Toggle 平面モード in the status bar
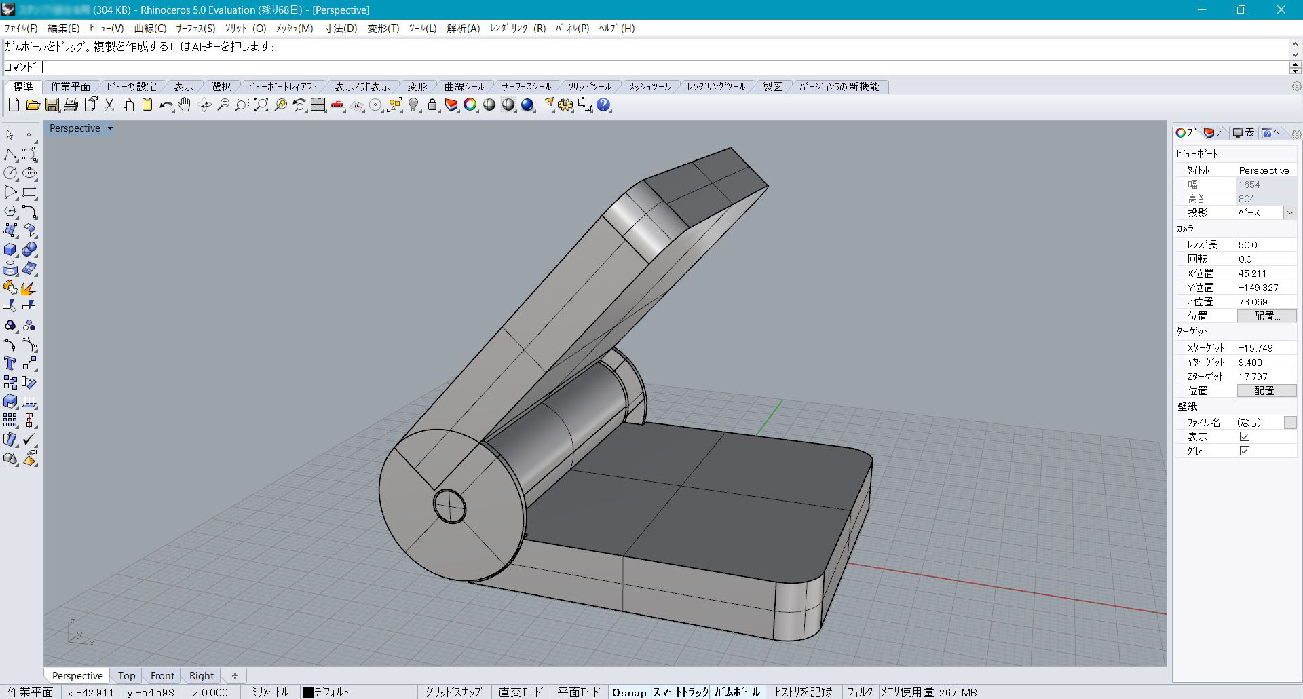This screenshot has height=699, width=1303. click(x=579, y=692)
